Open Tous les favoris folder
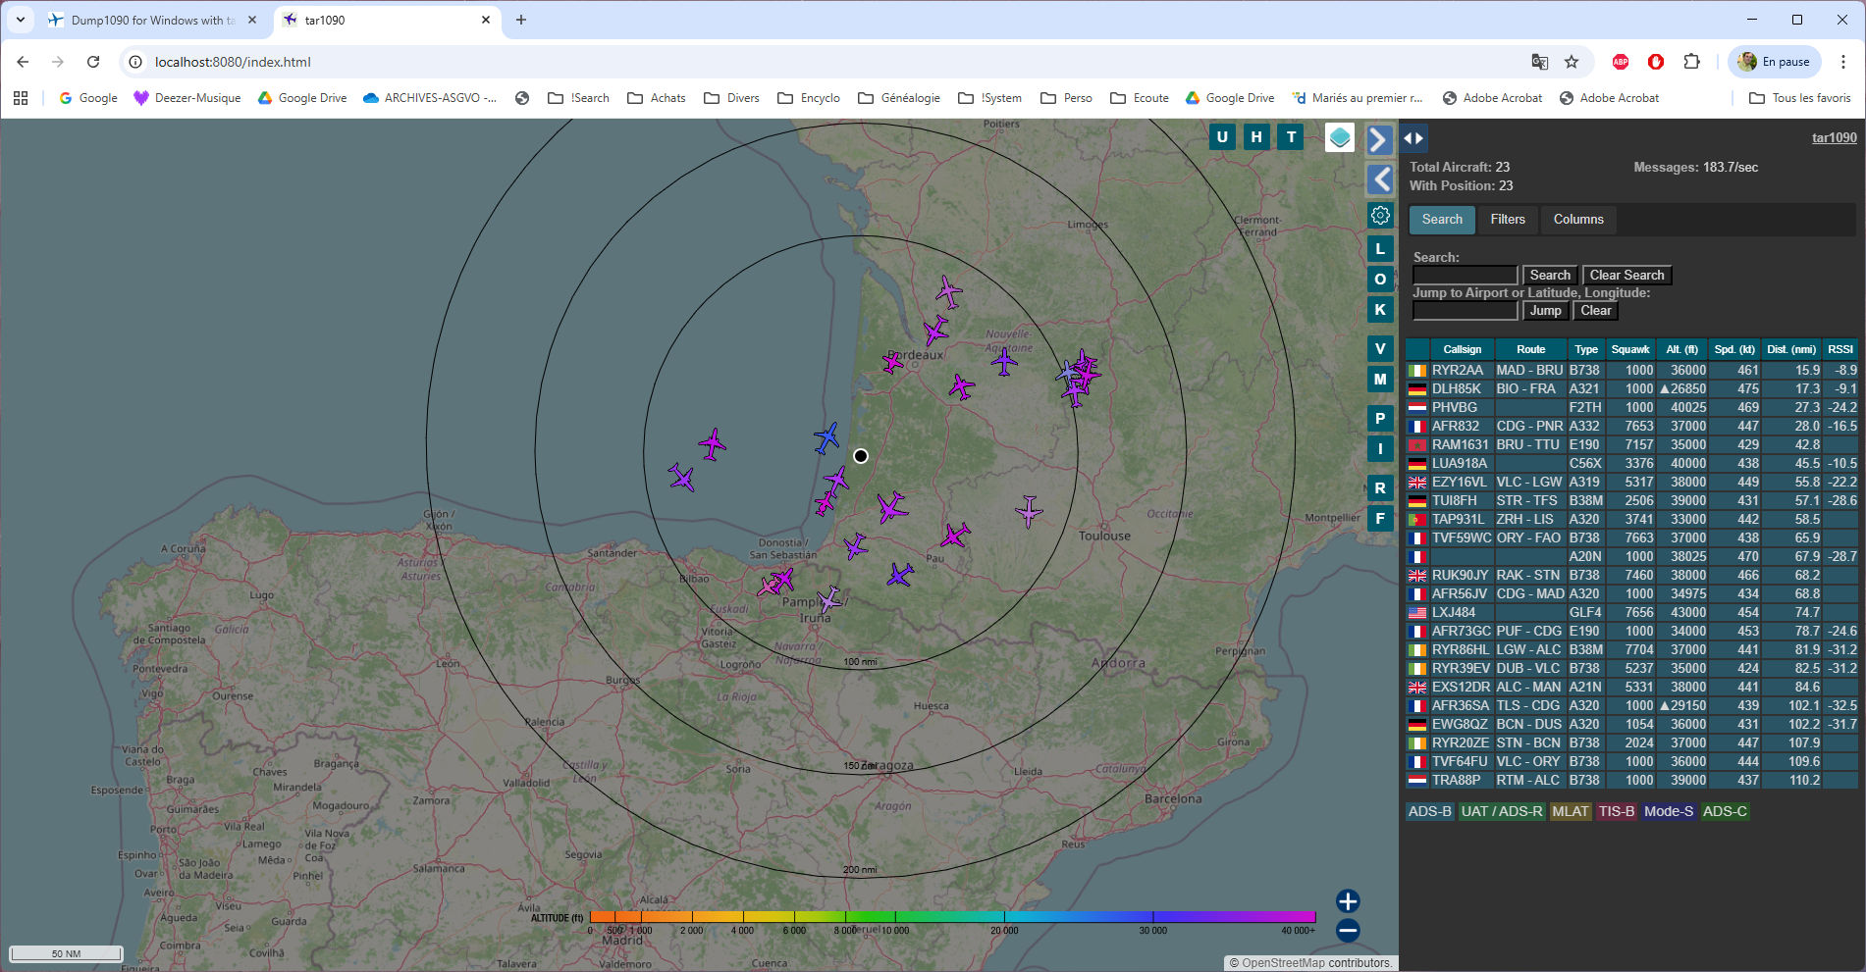This screenshot has width=1866, height=972. 1800,98
